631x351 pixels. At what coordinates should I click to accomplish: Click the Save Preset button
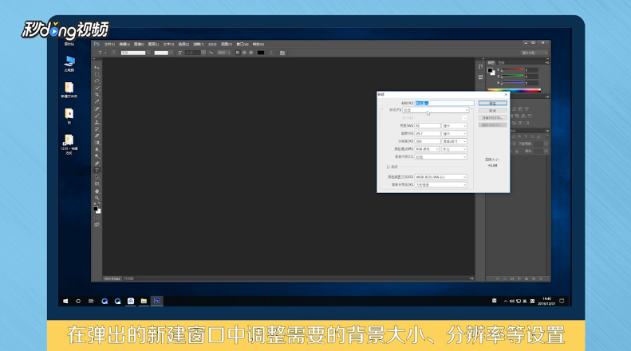point(492,118)
